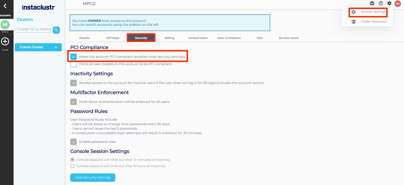404x185 pixels.
Task: Switch to the Billing tab
Action: [169, 38]
